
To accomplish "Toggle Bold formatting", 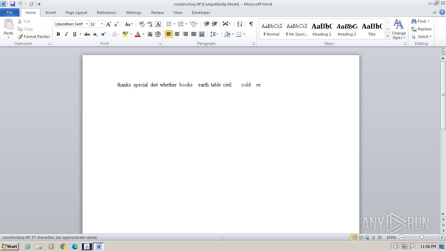I will coord(58,34).
